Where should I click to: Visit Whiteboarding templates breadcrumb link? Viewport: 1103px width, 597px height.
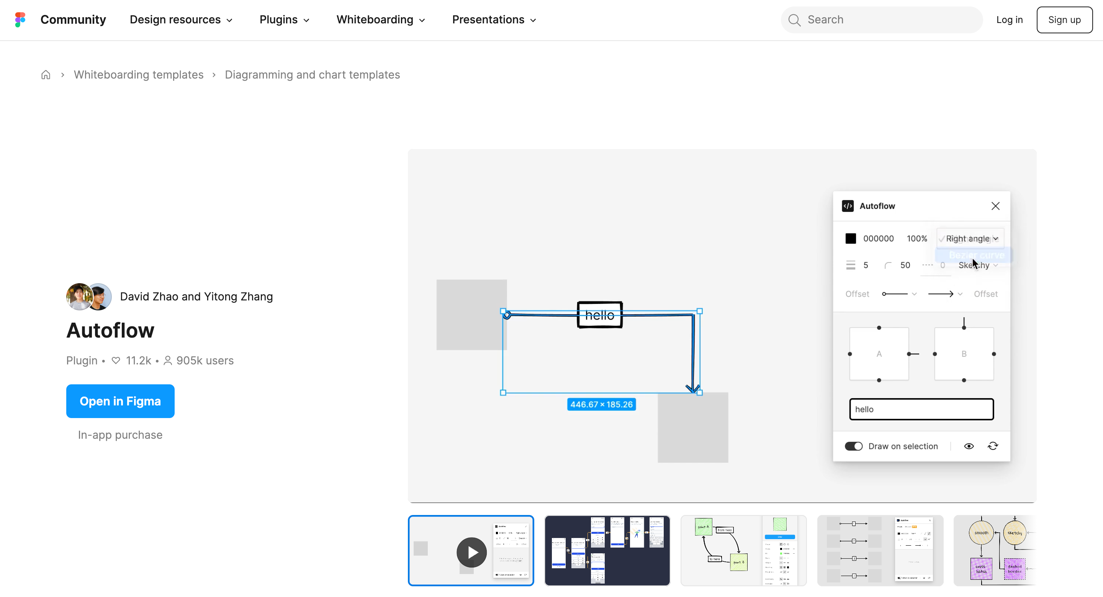coord(138,74)
